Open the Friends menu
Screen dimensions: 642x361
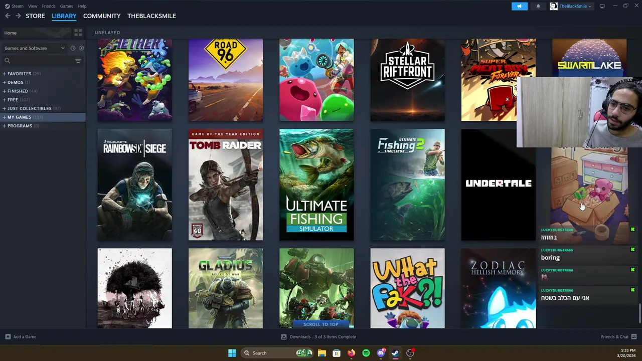point(49,6)
